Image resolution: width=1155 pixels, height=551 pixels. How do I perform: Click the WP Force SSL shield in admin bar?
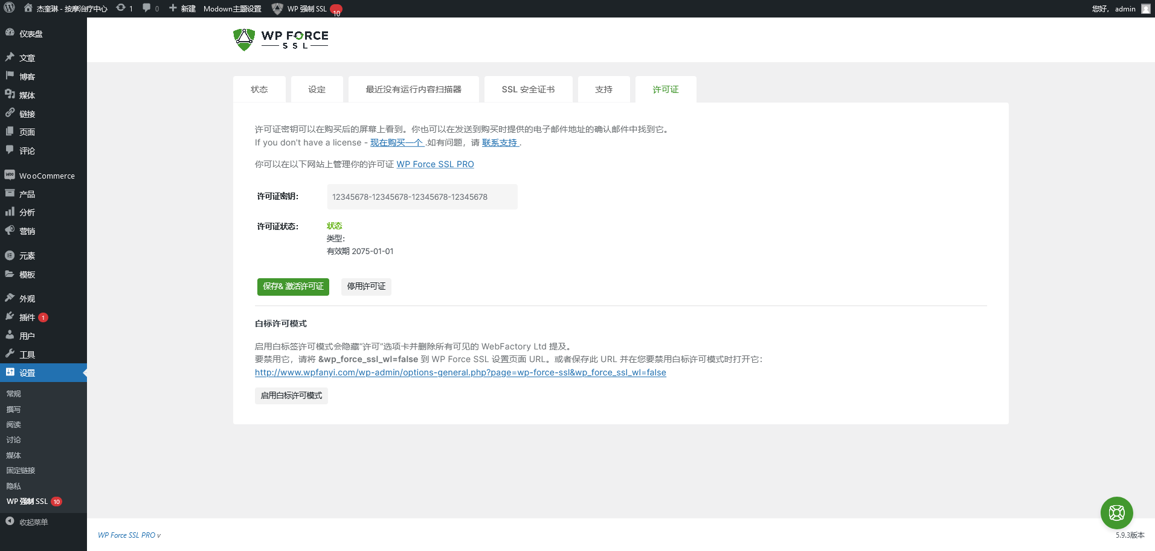(277, 8)
